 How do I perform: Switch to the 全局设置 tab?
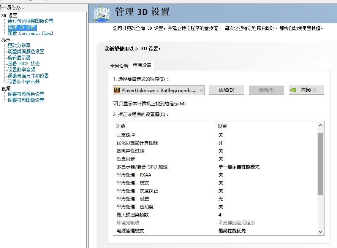pyautogui.click(x=119, y=66)
